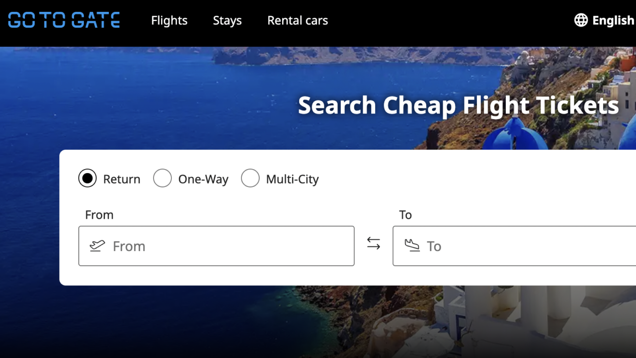This screenshot has height=358, width=636.
Task: Select the One-Way radio button circle
Action: click(x=162, y=178)
